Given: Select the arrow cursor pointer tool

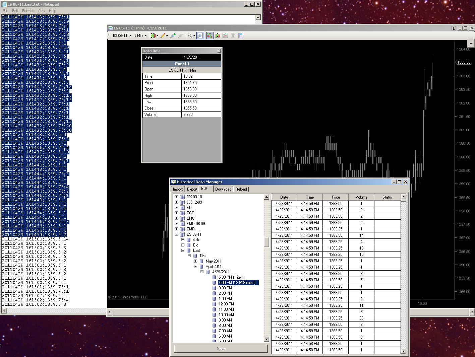Looking at the screenshot, I should click(190, 35).
